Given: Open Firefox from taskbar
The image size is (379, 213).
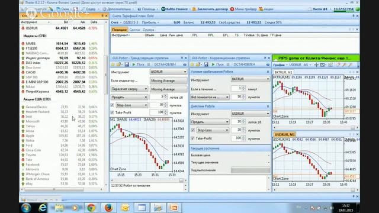Looking at the screenshot, I should click(x=108, y=208).
